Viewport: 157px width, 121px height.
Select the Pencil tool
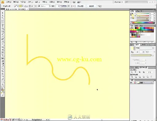click(2, 37)
